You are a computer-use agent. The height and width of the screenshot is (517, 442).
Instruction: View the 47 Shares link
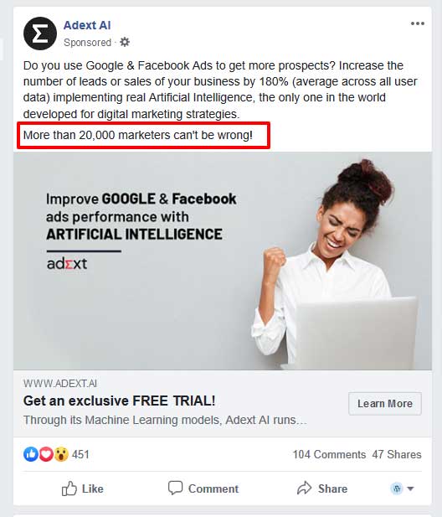click(397, 454)
